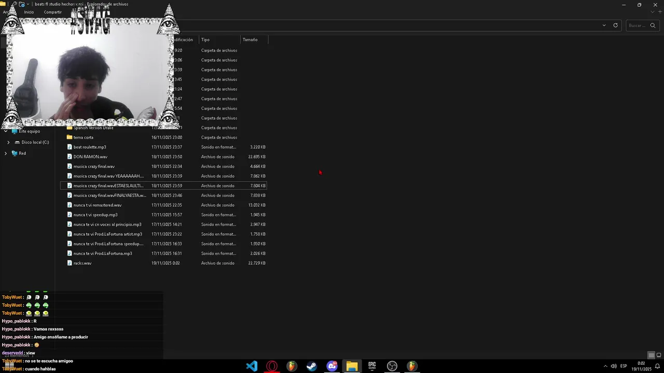The height and width of the screenshot is (373, 664).
Task: Click the new folder quick access icon
Action: pos(22,4)
